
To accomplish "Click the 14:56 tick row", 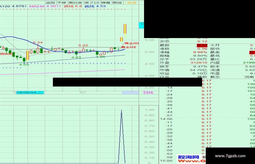I will (207, 119).
